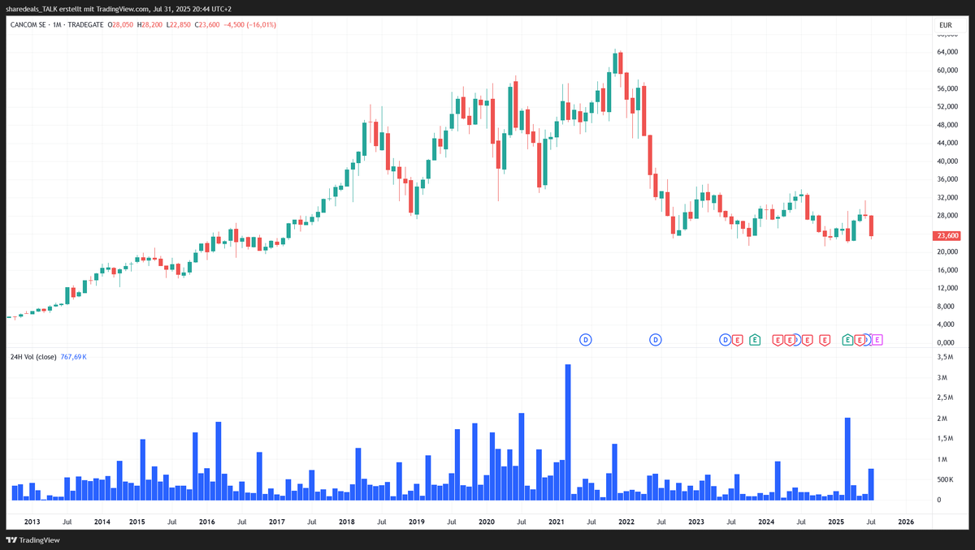Click the red 23,600 current price label
975x550 pixels.
tap(948, 236)
